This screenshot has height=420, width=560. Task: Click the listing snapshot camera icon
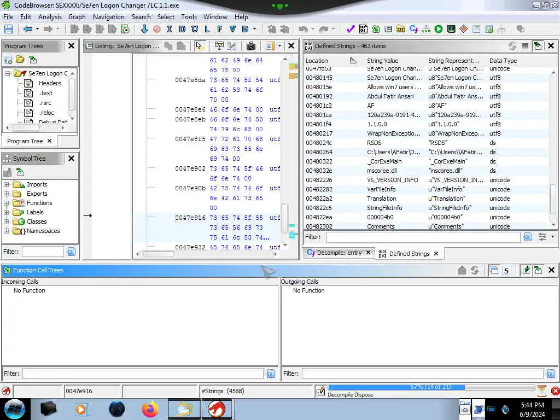(x=251, y=46)
